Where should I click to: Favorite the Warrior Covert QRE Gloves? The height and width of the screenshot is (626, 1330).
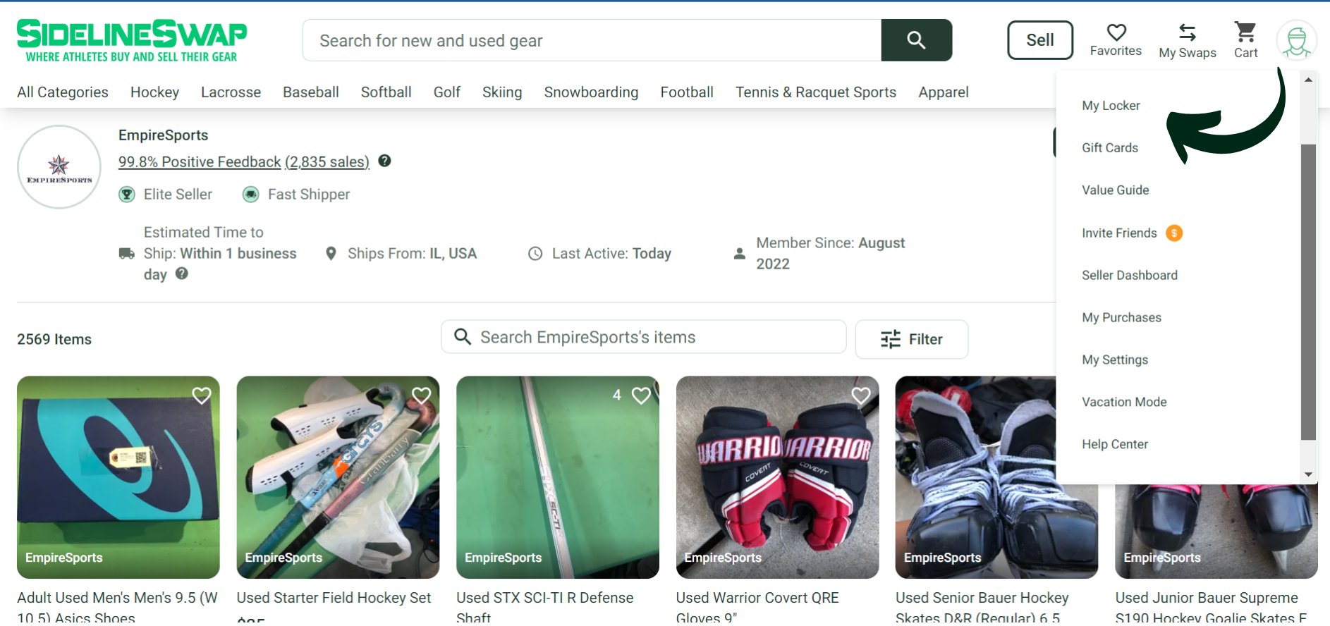pos(861,395)
